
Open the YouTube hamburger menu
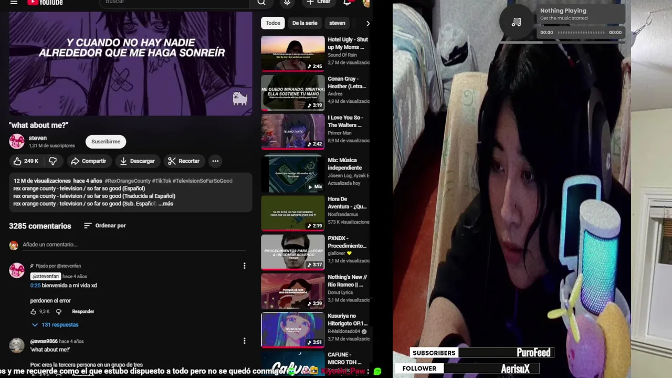click(x=14, y=2)
